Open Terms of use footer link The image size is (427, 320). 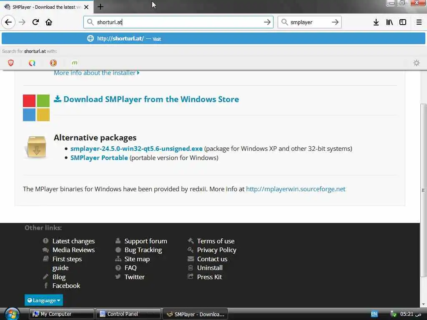[x=216, y=241]
